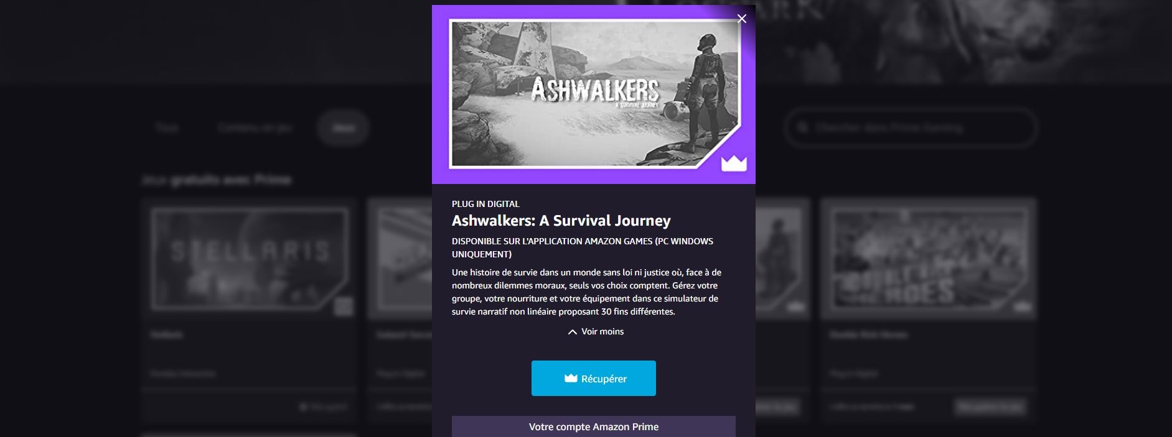Click the badge icon on Stellaris artwork
The width and height of the screenshot is (1172, 437).
[x=344, y=306]
